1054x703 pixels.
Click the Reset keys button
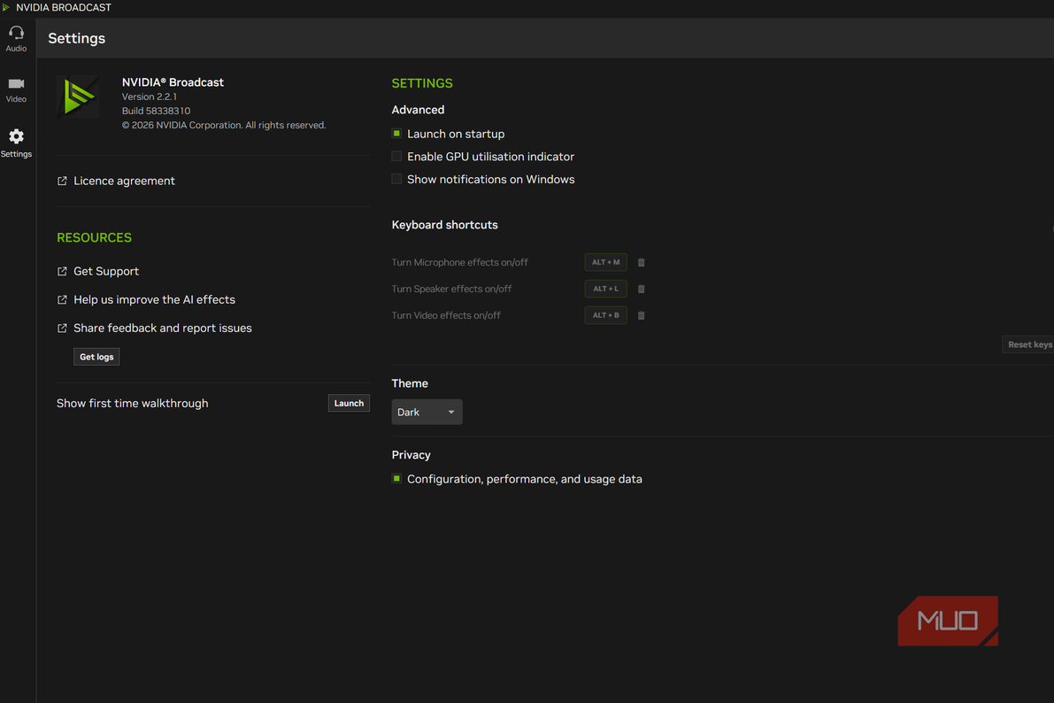pos(1028,344)
